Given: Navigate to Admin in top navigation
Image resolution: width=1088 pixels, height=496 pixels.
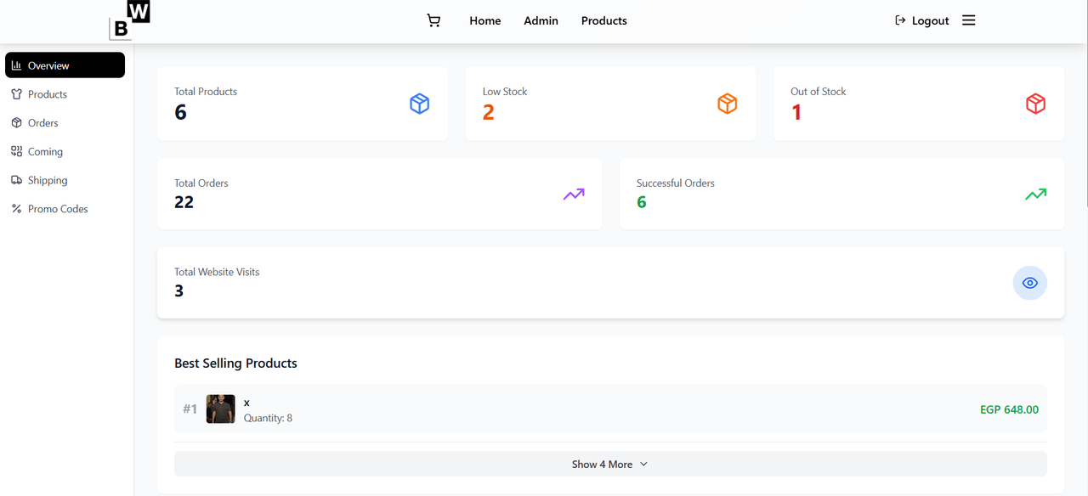Looking at the screenshot, I should (541, 20).
